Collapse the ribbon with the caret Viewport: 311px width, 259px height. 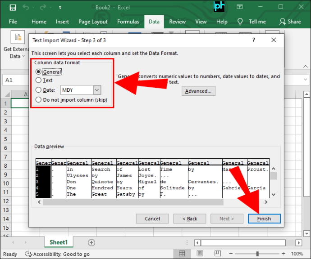click(306, 67)
